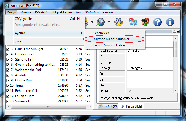Click the blue info icon

click(170, 22)
